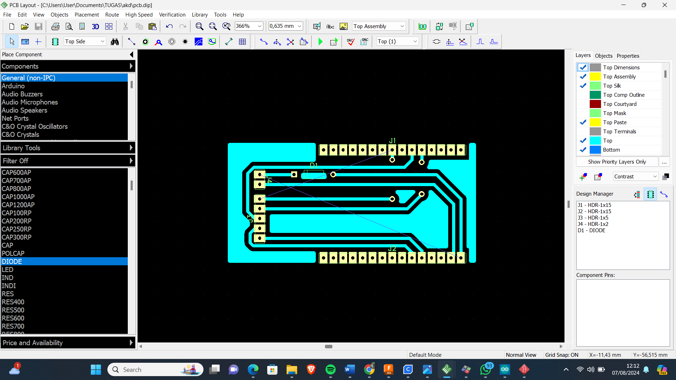The image size is (676, 380).
Task: Click the Undo arrow icon
Action: tap(169, 26)
